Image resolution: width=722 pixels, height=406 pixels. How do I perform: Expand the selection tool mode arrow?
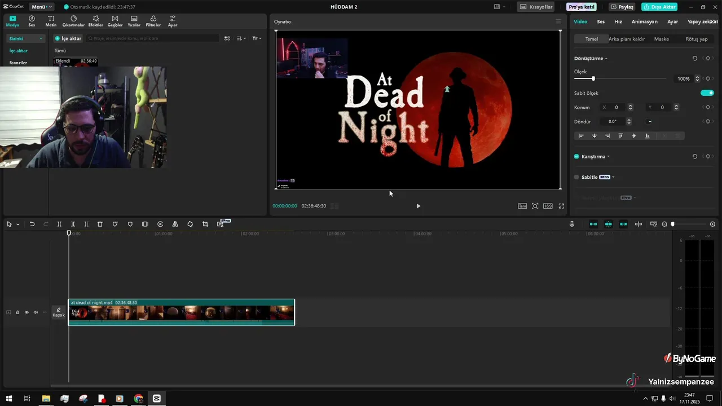pos(18,224)
